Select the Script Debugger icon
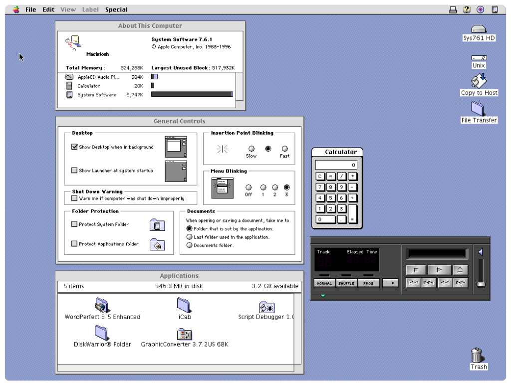511x386 pixels. tap(266, 307)
